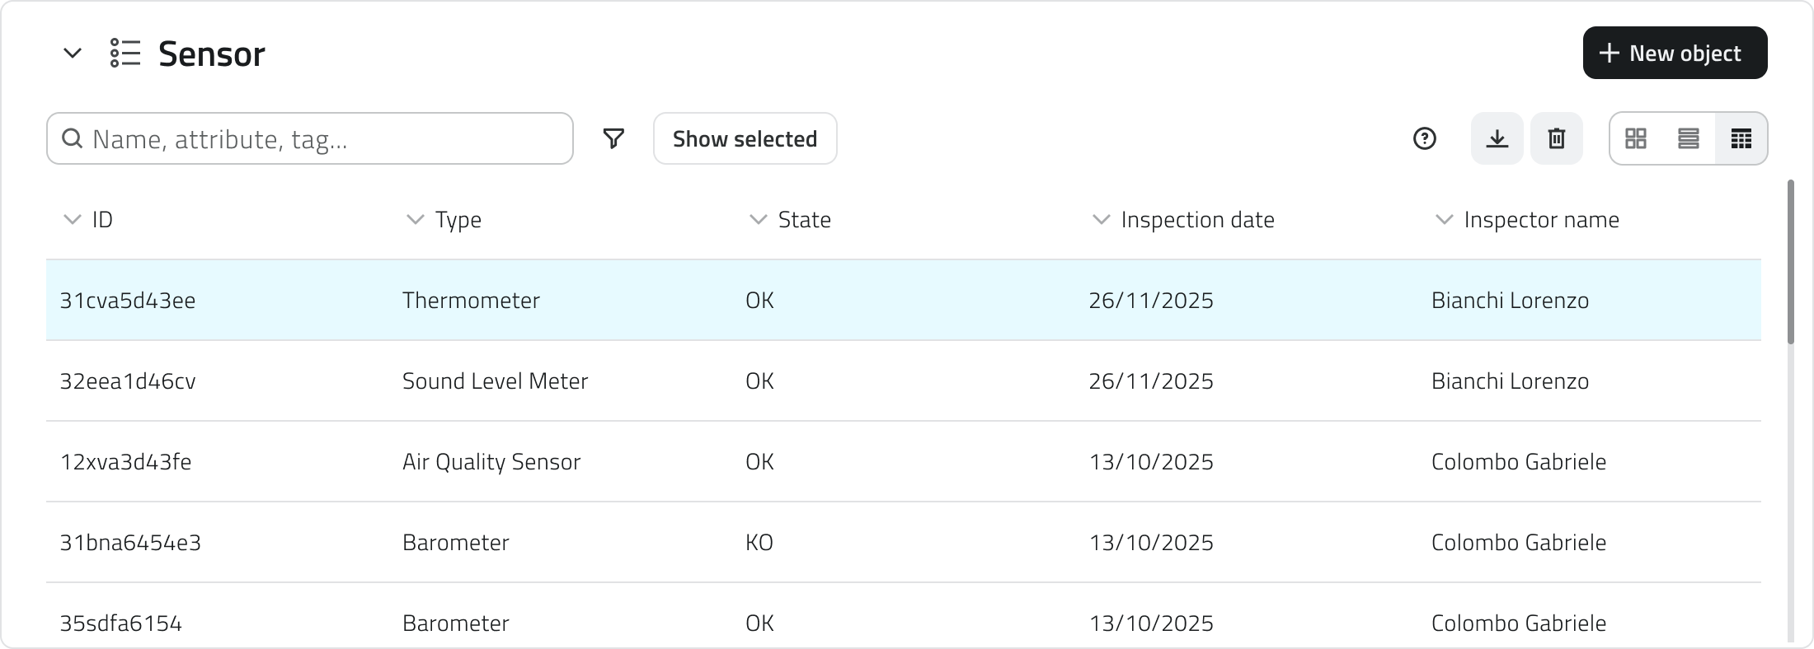Switch to grid card view
This screenshot has width=1814, height=649.
point(1635,138)
